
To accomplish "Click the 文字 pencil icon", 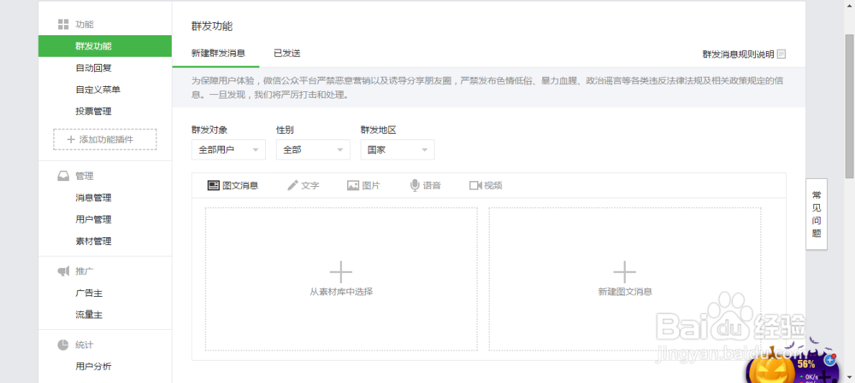I will point(292,185).
